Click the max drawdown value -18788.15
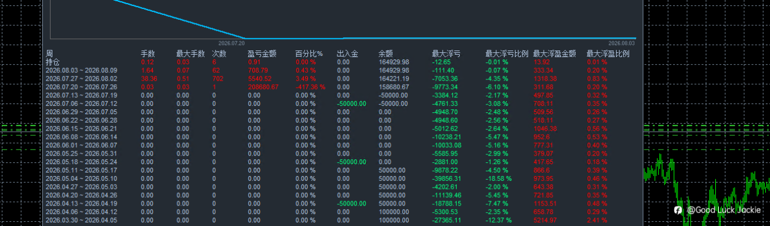 [446, 204]
